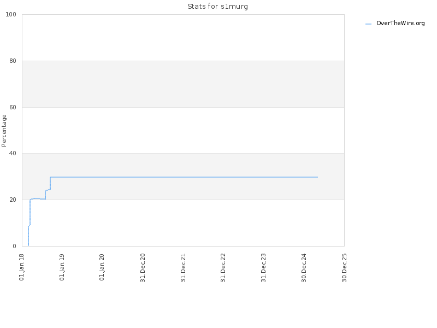Click the 100 y-axis tick label
The height and width of the screenshot is (328, 437).
11,15
